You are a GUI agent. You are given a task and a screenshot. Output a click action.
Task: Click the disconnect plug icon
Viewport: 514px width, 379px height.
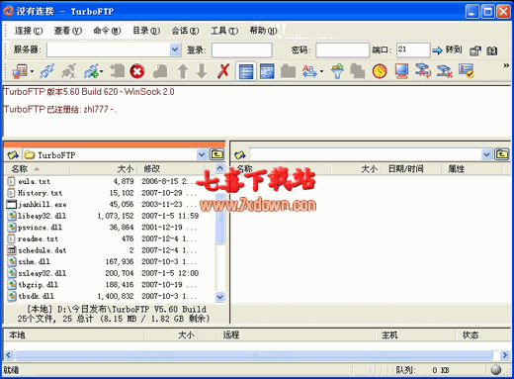tap(68, 71)
